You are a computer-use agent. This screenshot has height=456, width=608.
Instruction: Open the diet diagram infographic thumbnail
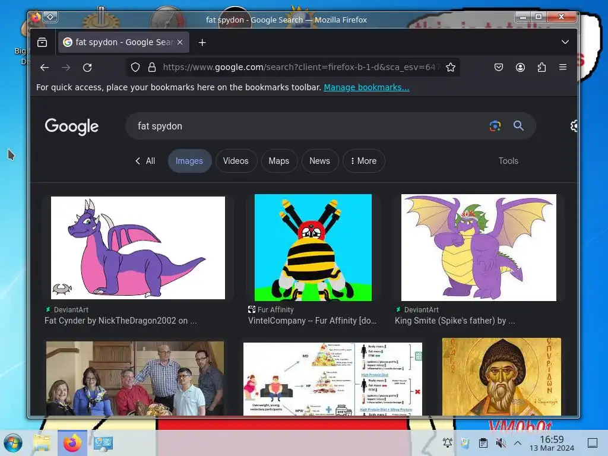(332, 379)
